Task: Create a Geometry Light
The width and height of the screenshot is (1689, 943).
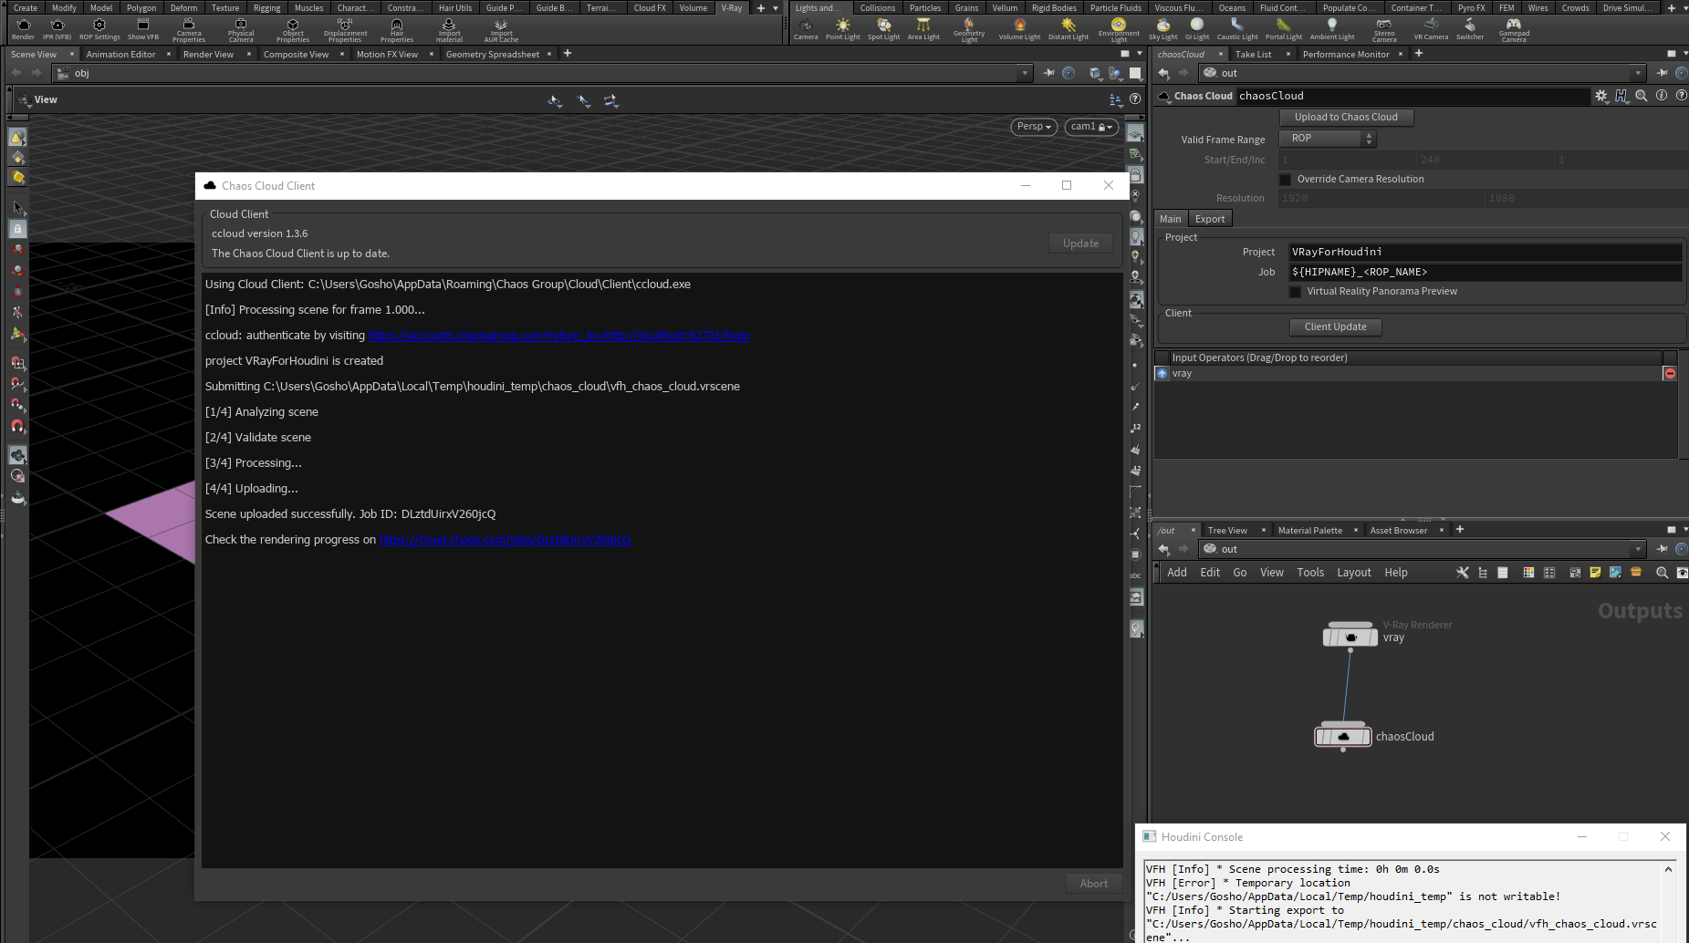Action: (969, 30)
